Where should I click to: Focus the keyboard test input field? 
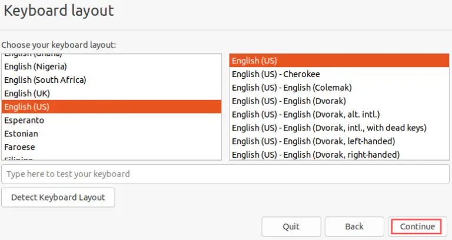click(225, 174)
